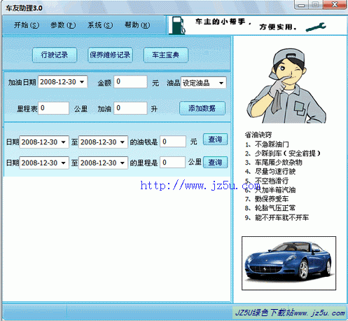The image size is (348, 321).
Task: Open the 开始(S) menu
Action: pos(27,25)
